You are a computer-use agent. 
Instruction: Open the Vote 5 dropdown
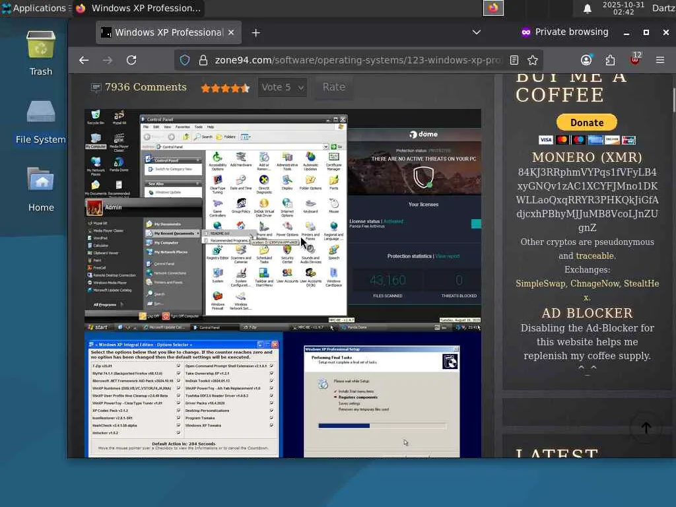click(283, 88)
